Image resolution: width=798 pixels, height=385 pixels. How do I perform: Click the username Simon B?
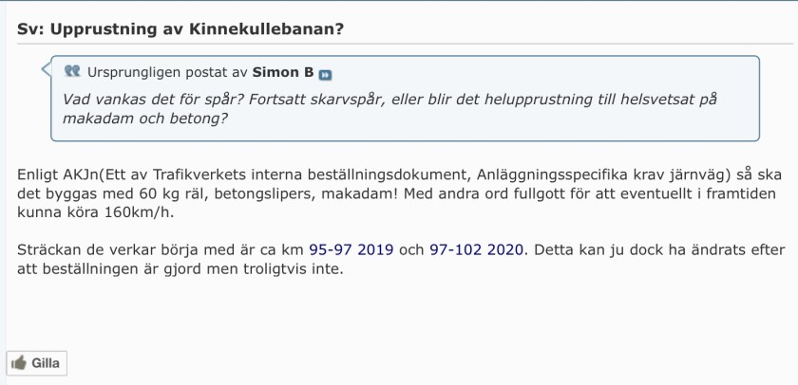click(x=283, y=73)
